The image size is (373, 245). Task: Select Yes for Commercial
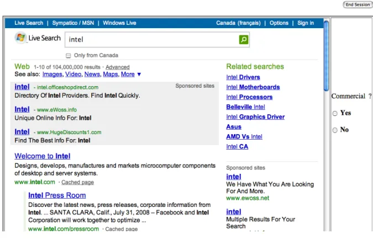[x=335, y=113]
